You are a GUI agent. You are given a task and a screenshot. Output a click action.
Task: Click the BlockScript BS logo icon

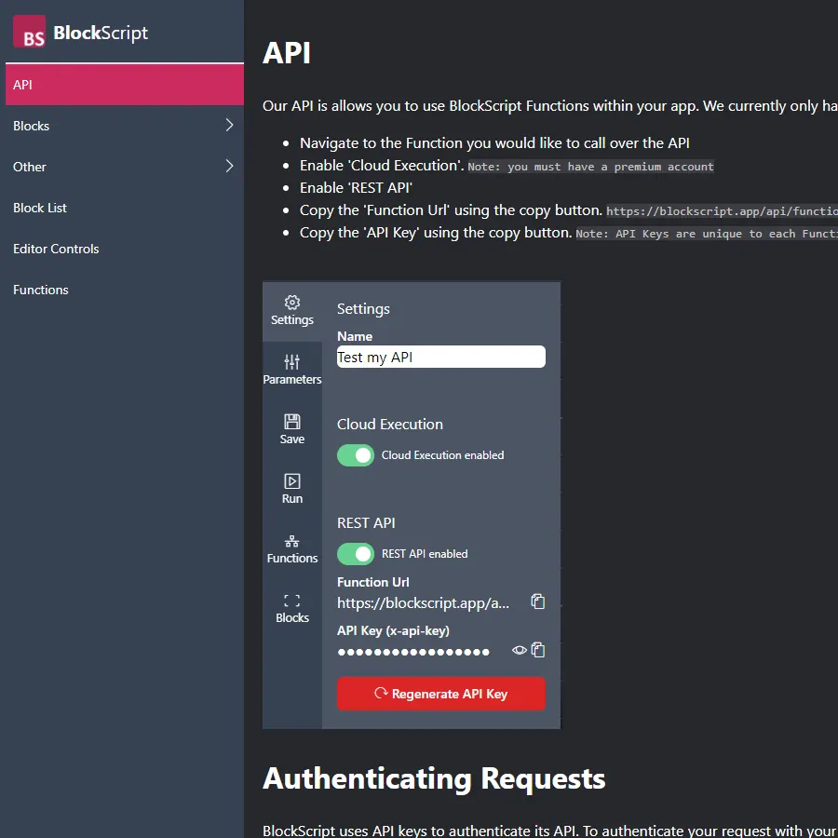29,32
